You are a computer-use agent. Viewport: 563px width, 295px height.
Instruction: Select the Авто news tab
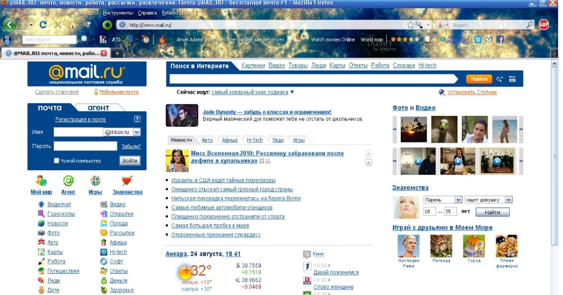click(x=207, y=140)
